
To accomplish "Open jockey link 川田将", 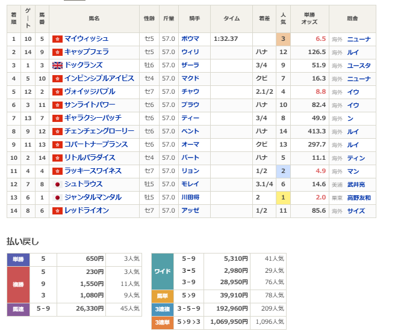I will pyautogui.click(x=192, y=198).
